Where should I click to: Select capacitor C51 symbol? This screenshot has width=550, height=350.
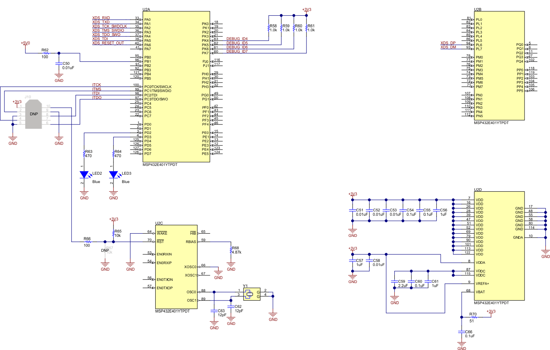point(352,210)
